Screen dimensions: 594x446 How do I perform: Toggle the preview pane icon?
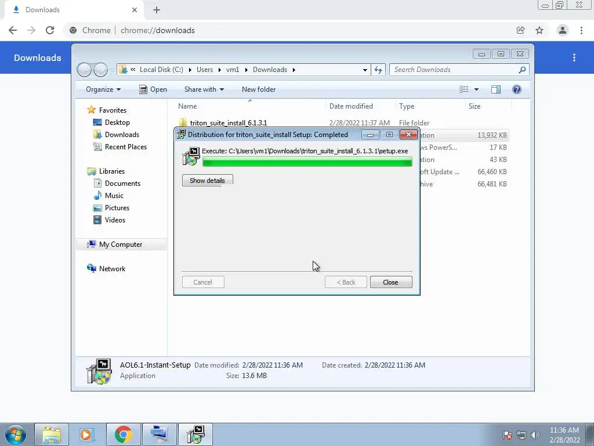click(x=495, y=89)
